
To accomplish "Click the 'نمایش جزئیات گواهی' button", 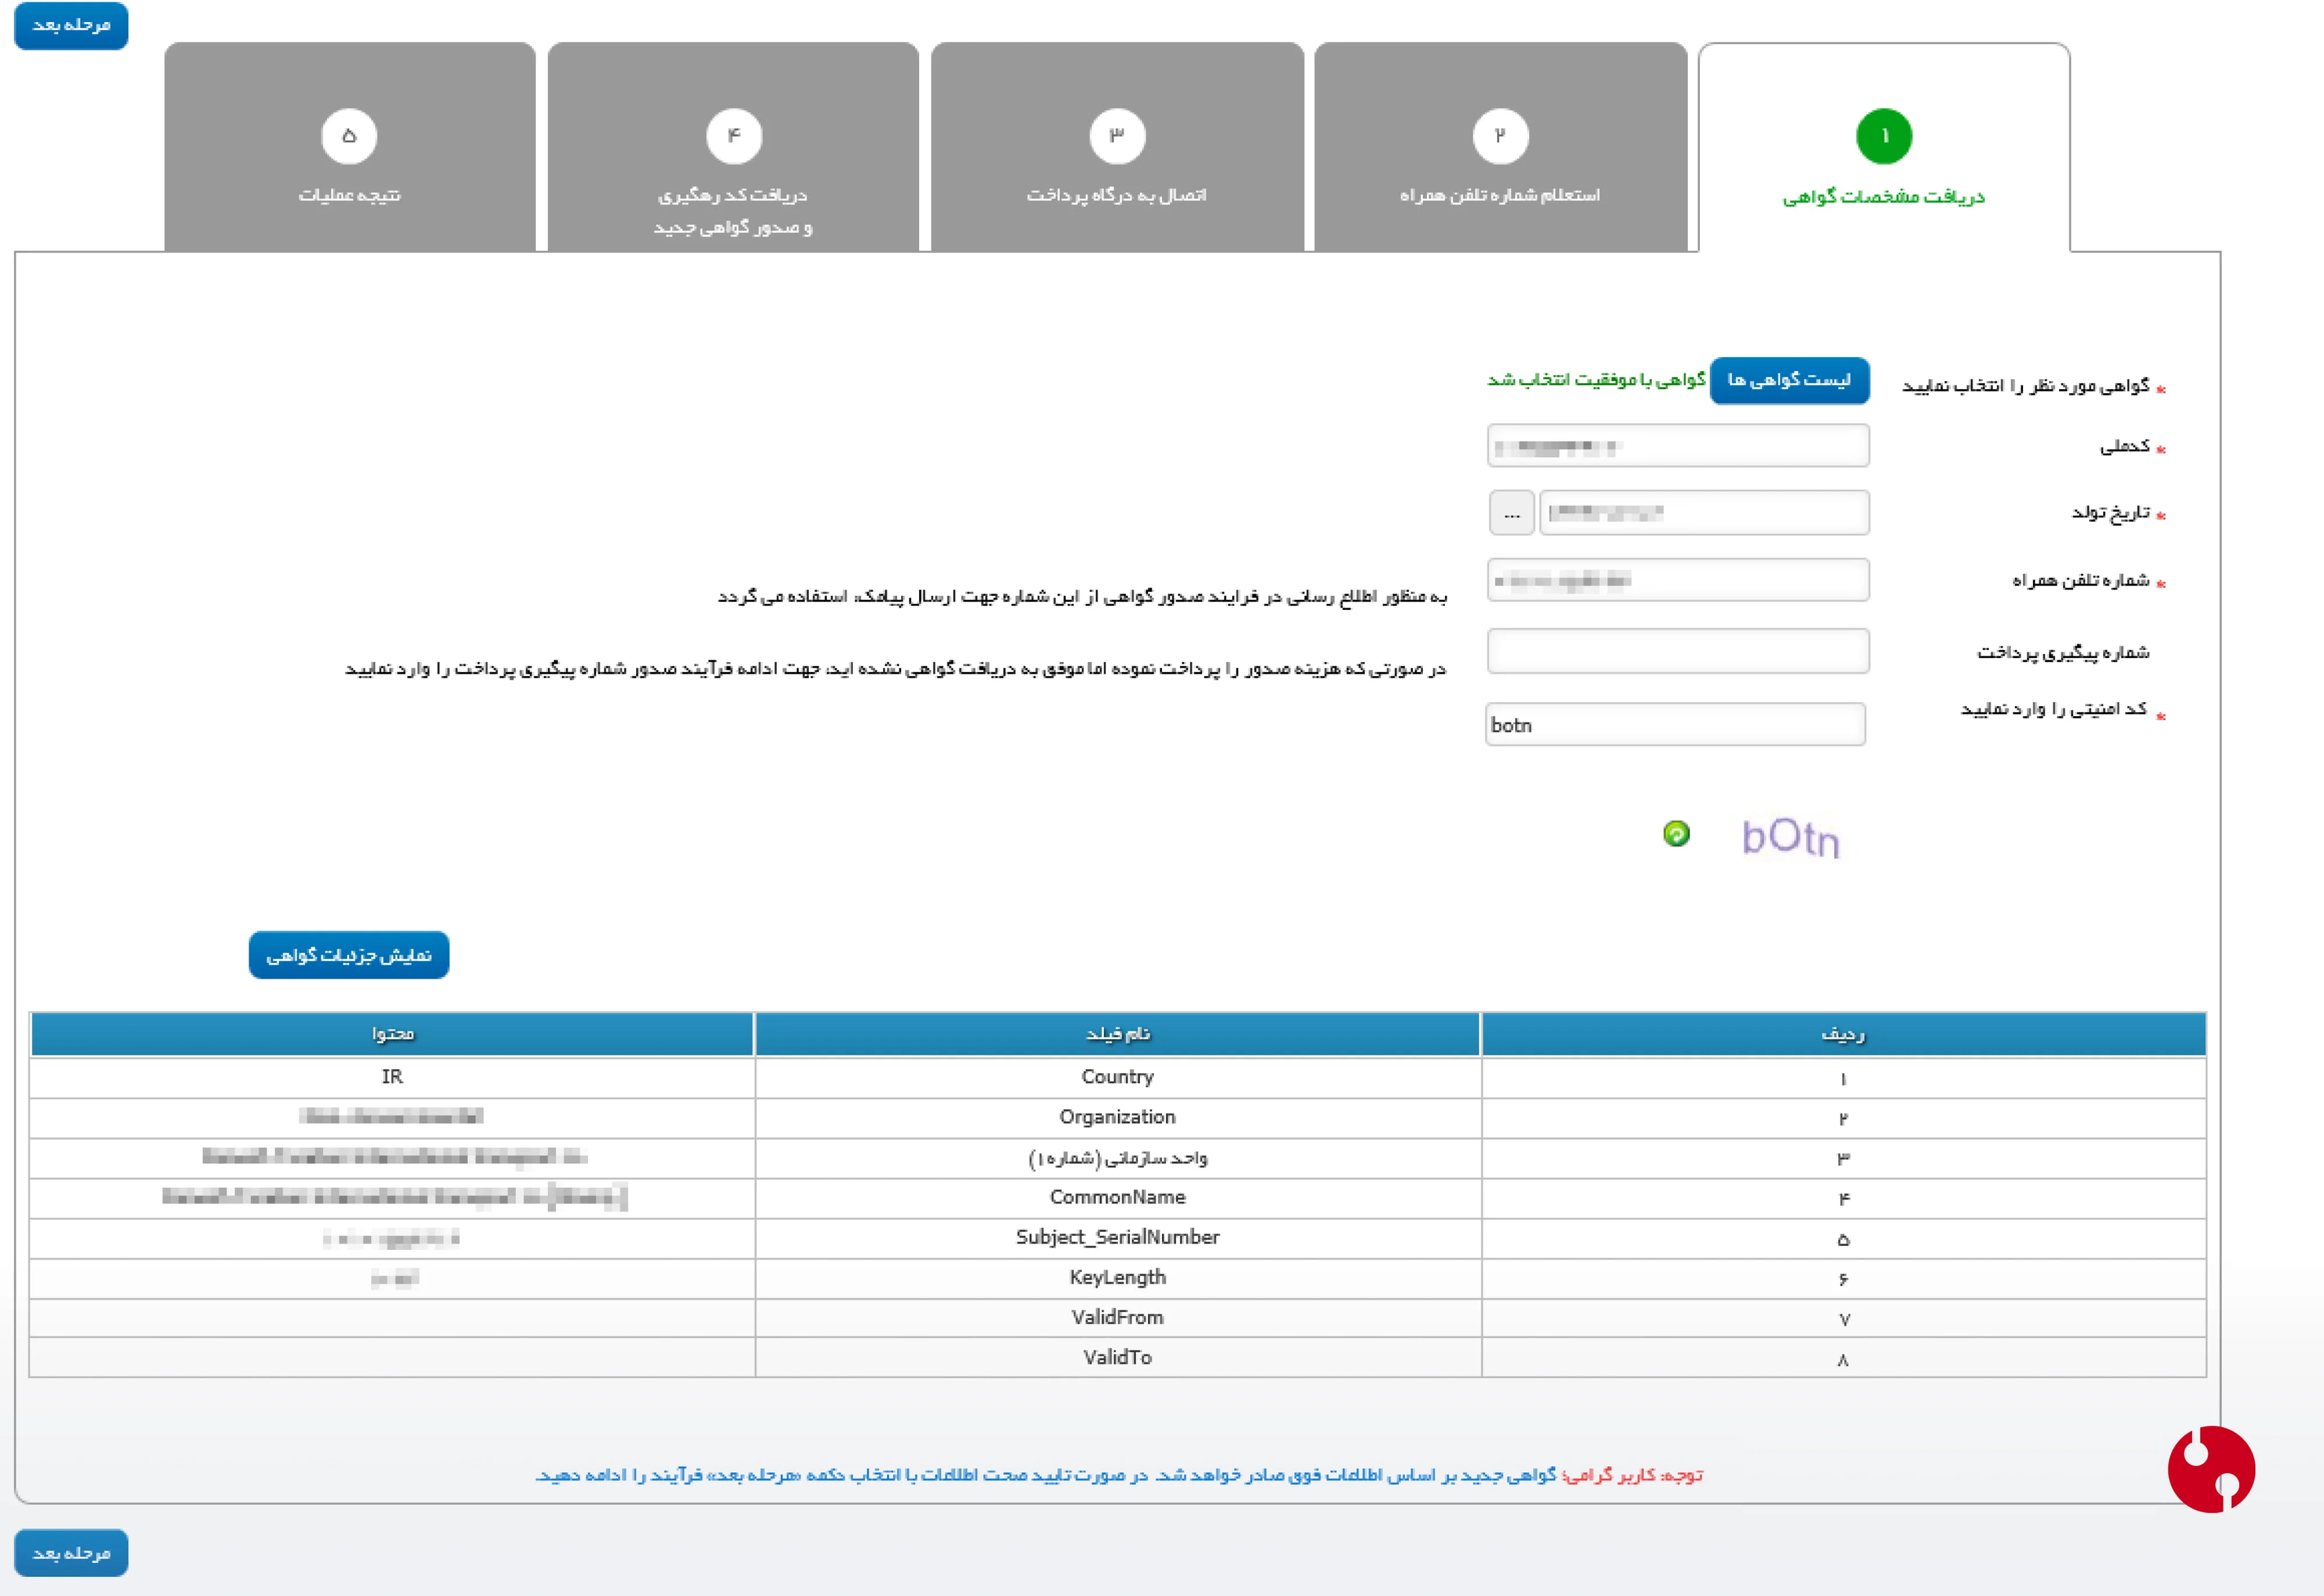I will [x=348, y=955].
